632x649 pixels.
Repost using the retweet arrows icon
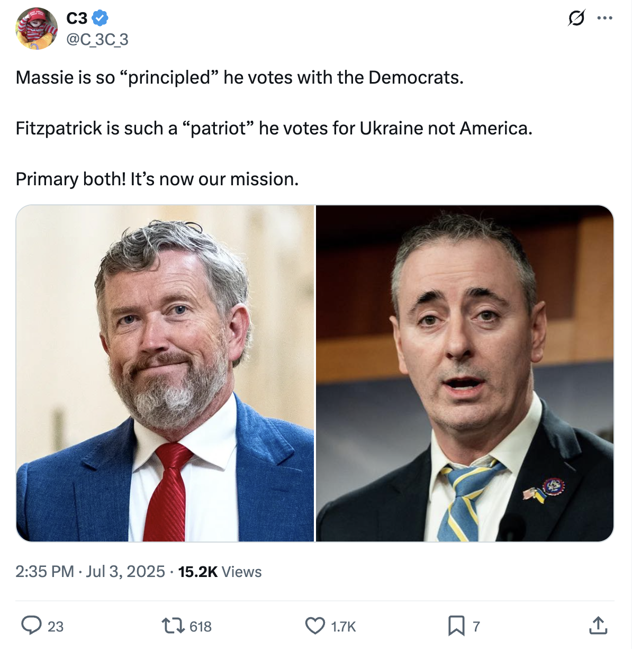pos(172,626)
